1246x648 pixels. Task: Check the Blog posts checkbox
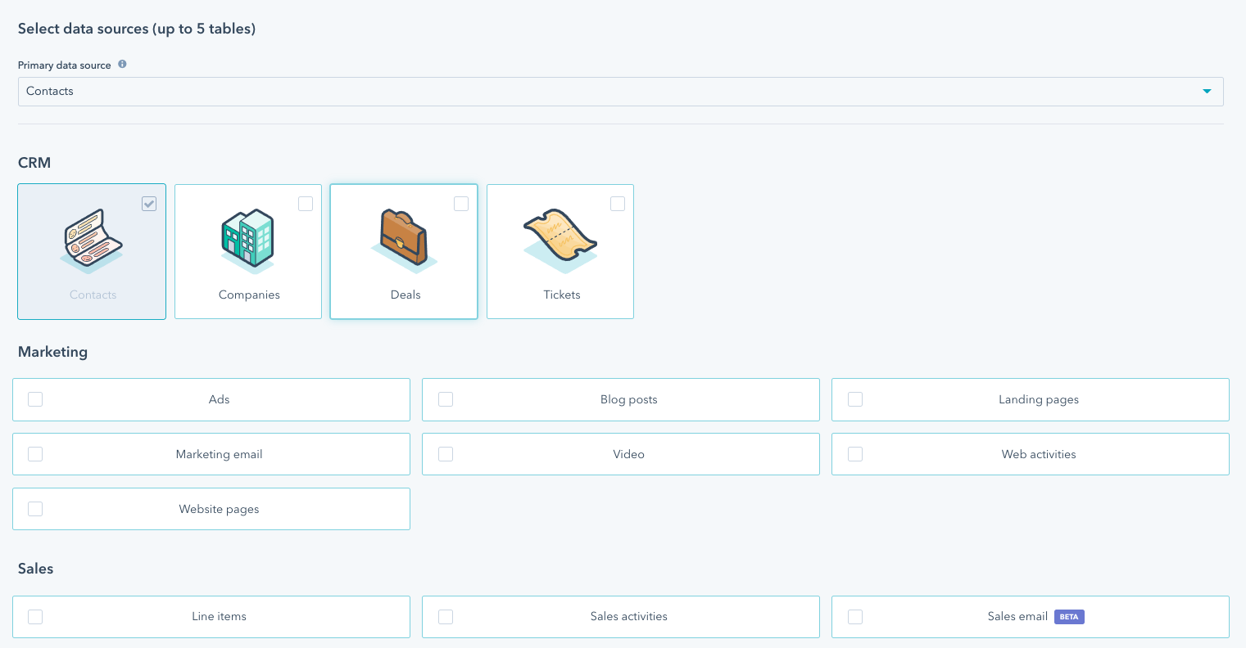(x=446, y=399)
